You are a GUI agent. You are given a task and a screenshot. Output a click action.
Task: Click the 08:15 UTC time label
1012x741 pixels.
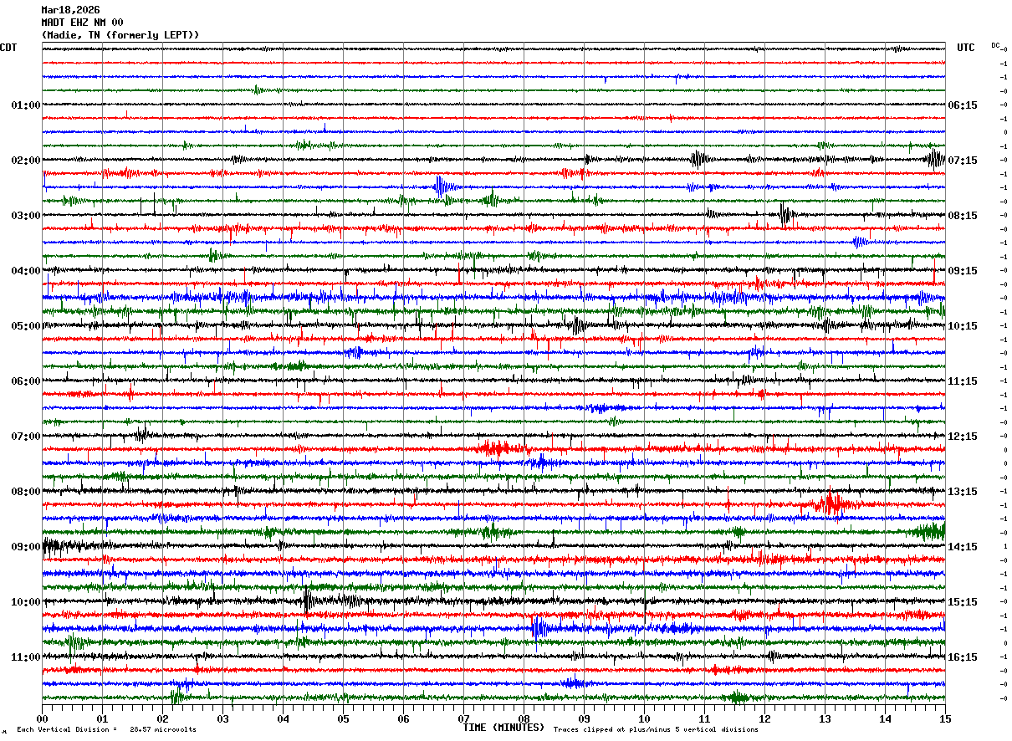[963, 216]
